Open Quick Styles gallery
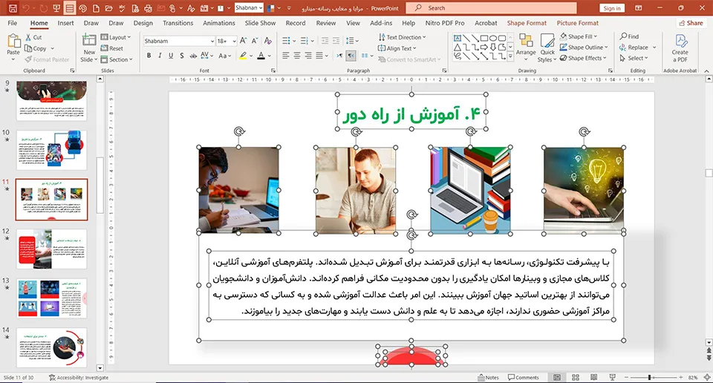Image resolution: width=713 pixels, height=383 pixels. [x=547, y=48]
